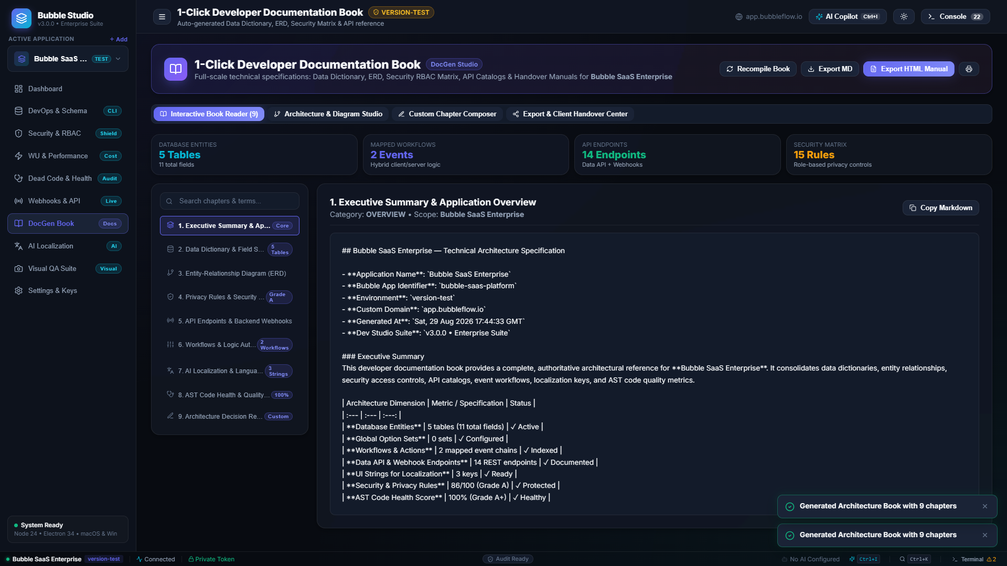
Task: Open Webhooks & API page
Action: tap(68, 201)
